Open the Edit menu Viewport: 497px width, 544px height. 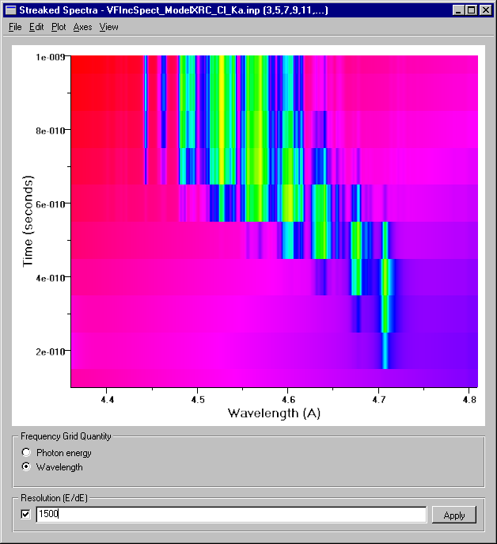36,27
